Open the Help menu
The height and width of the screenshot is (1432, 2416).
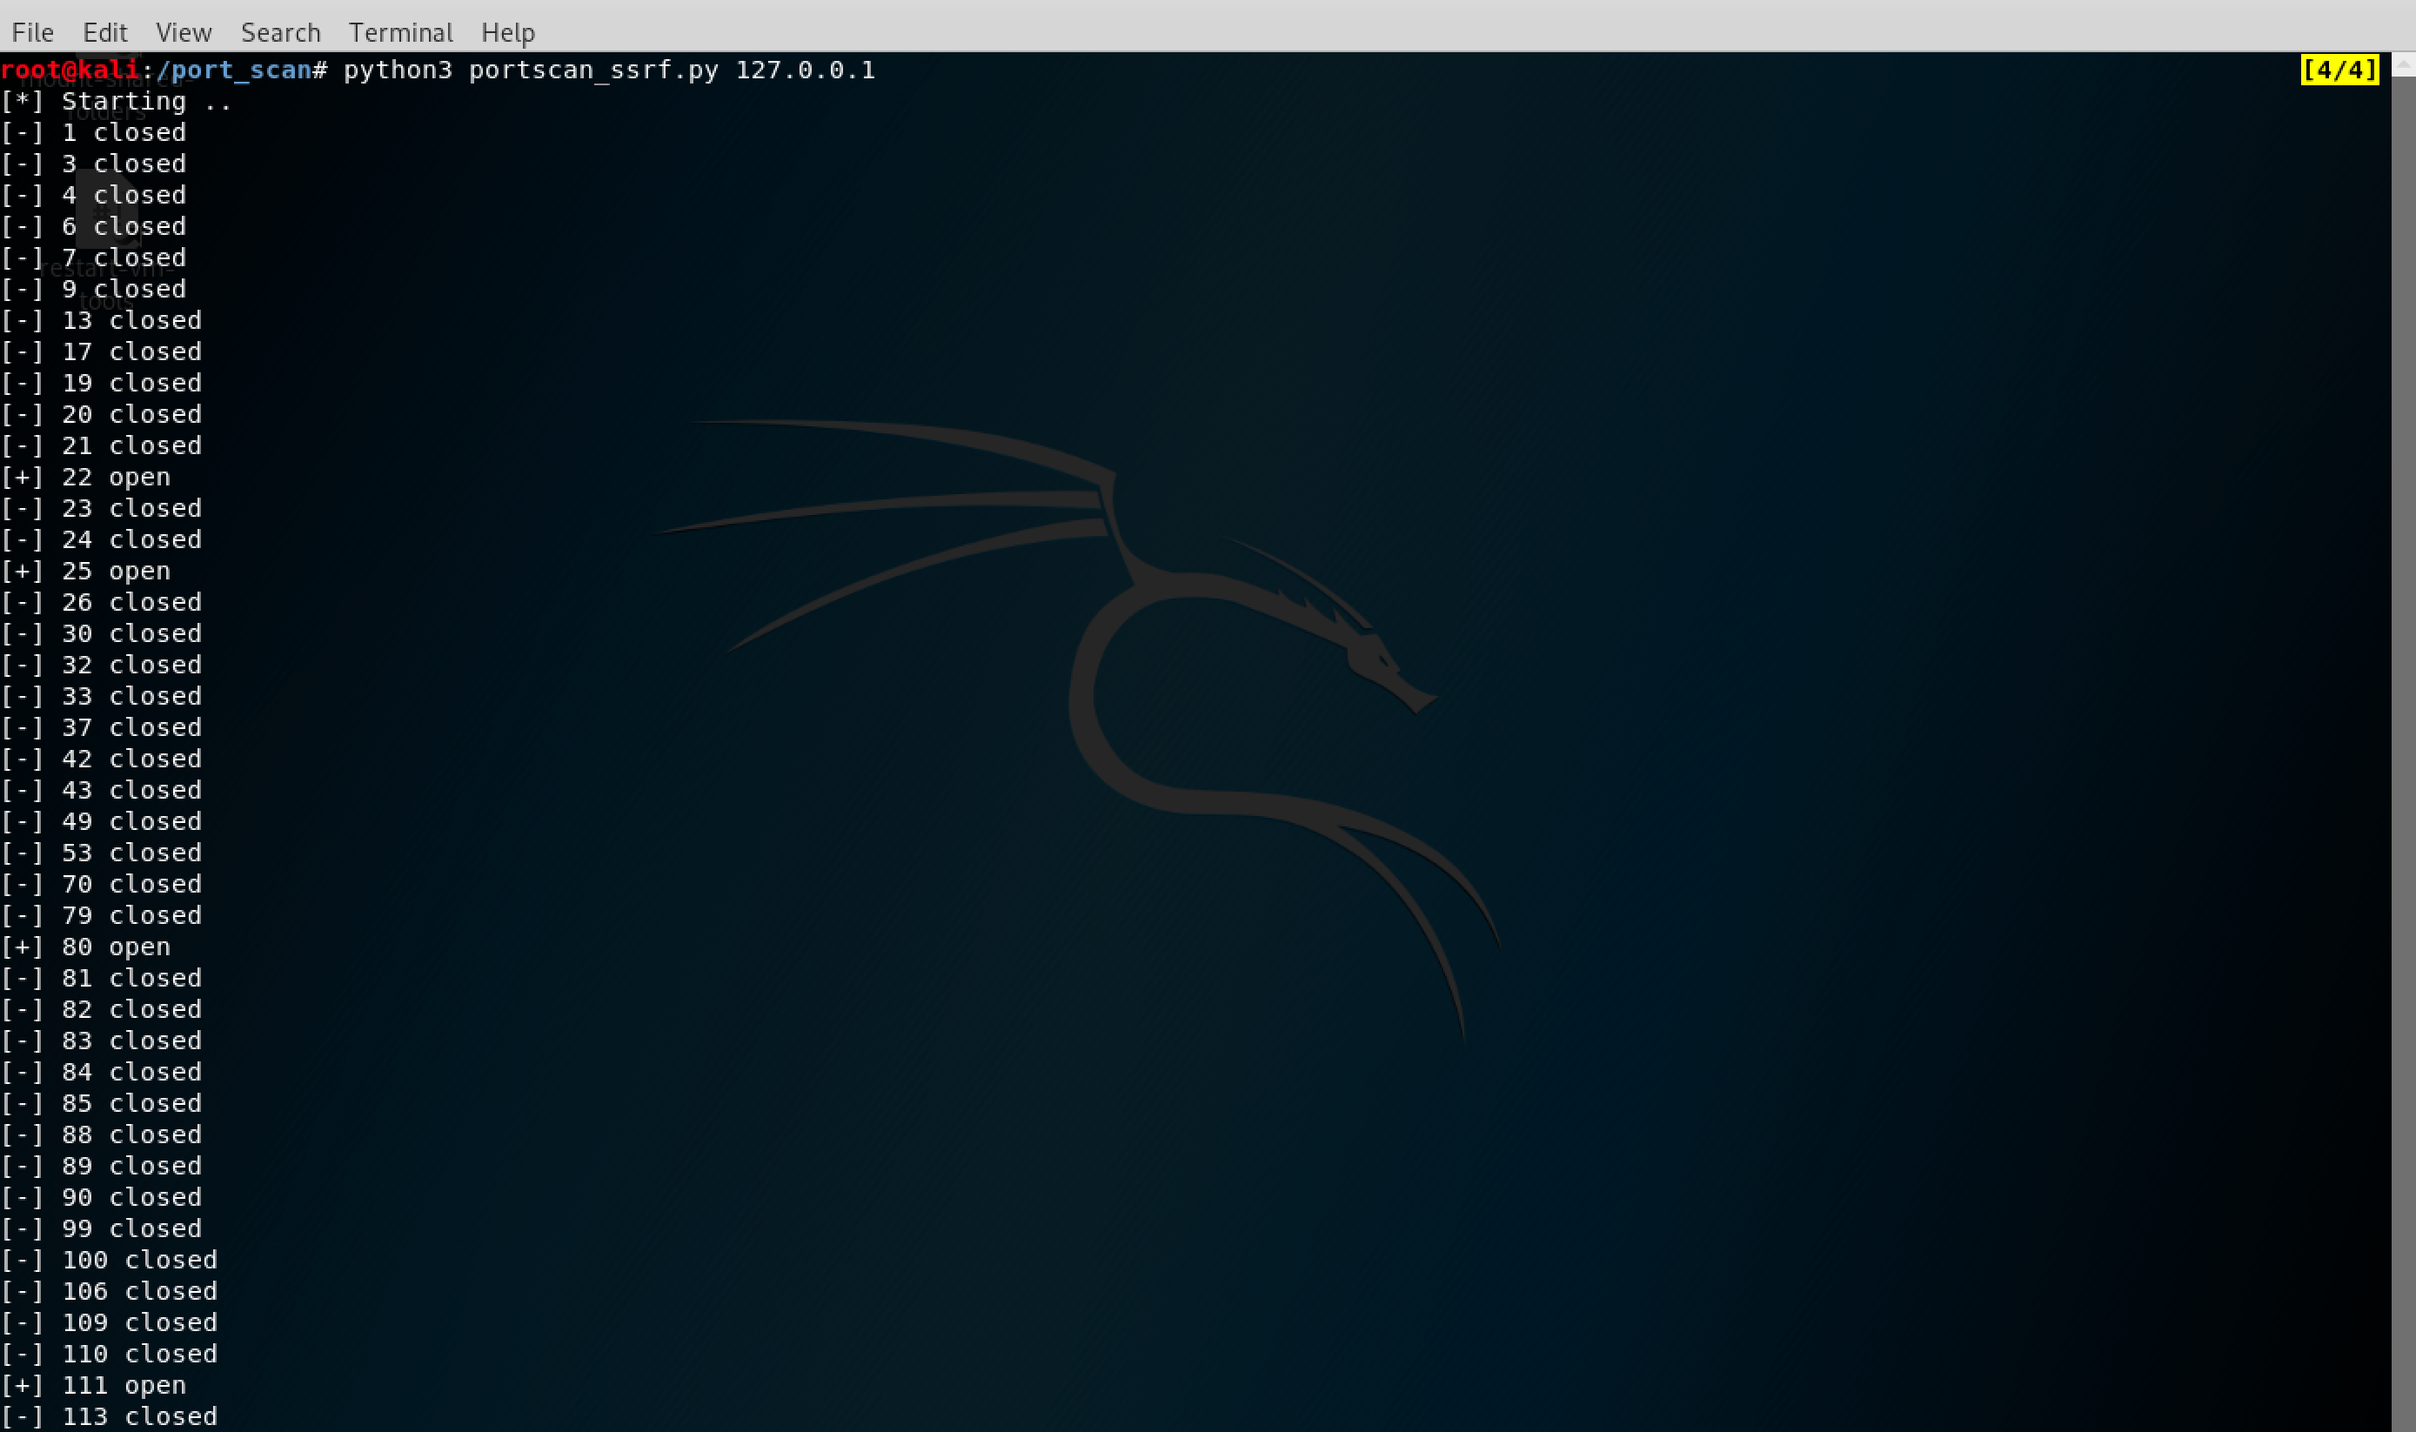click(508, 33)
